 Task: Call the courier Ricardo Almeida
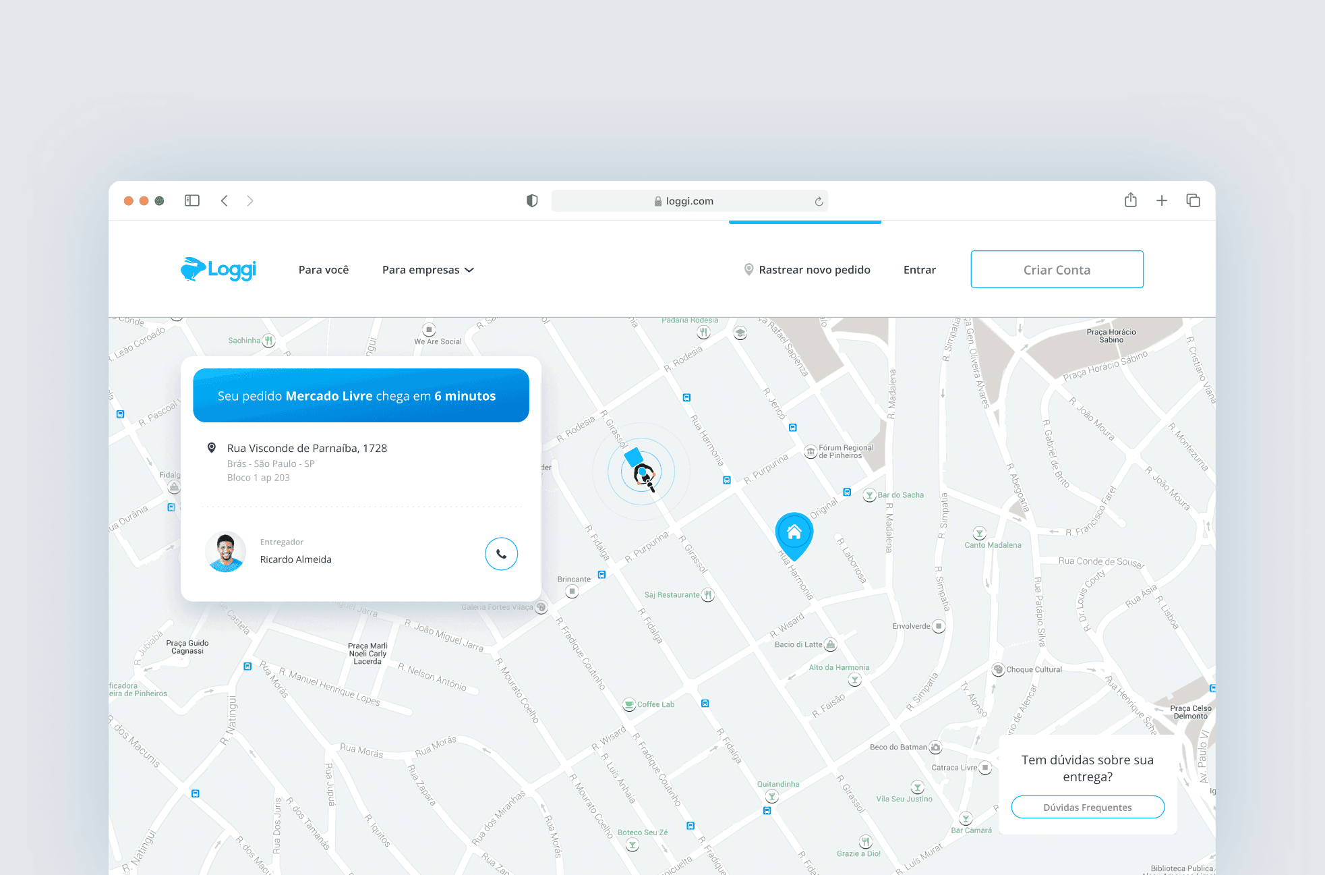click(x=501, y=554)
